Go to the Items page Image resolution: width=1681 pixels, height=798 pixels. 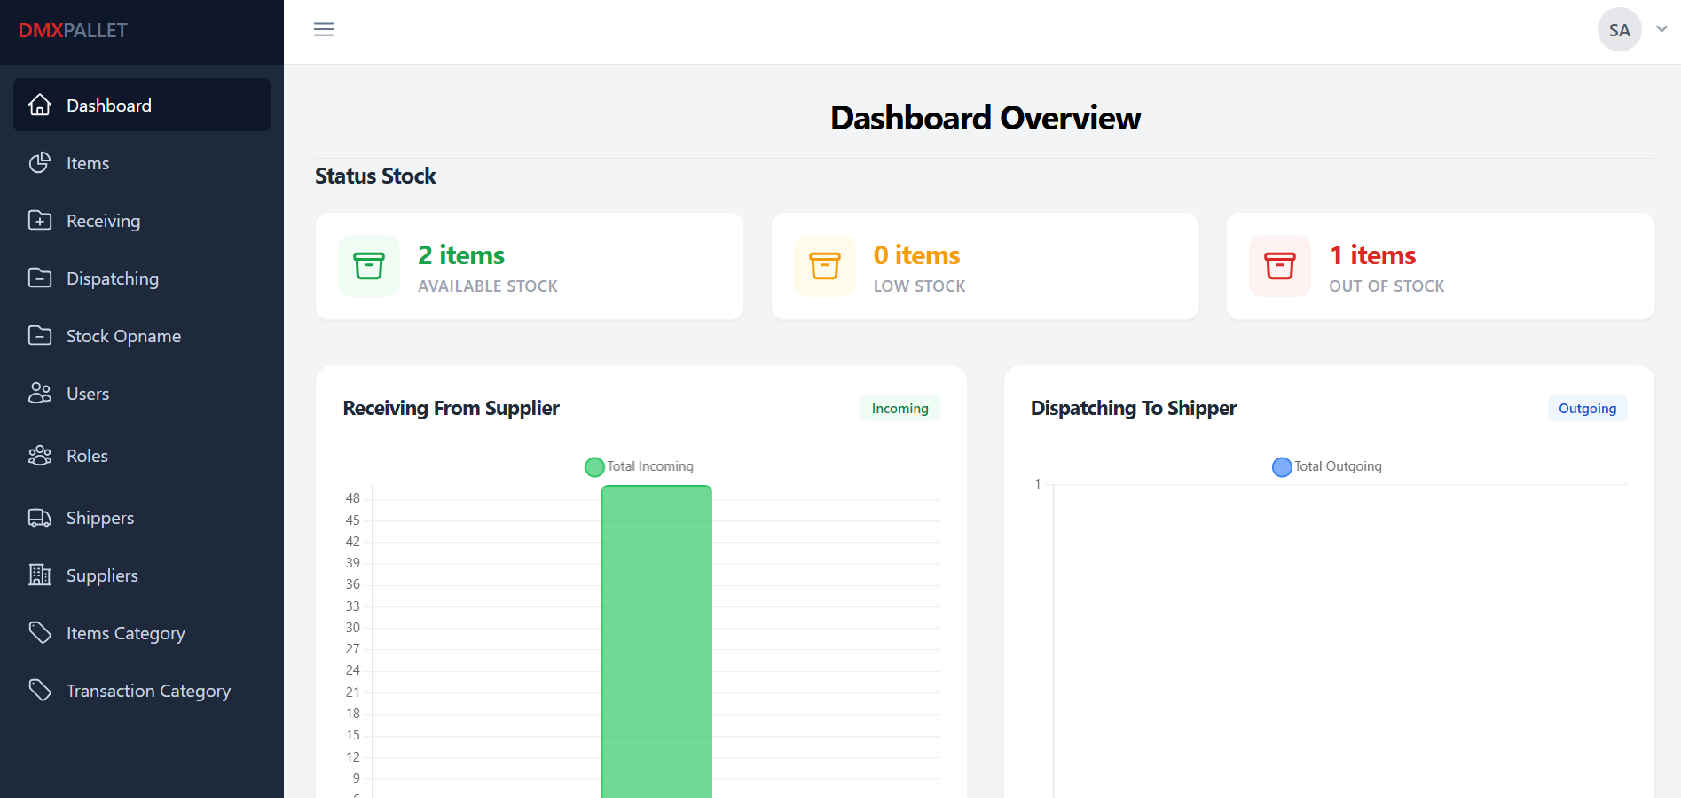click(142, 162)
